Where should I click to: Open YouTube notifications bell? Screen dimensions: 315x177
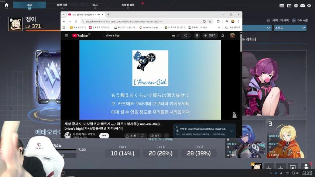pyautogui.click(x=223, y=35)
